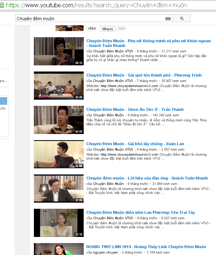Open channel 'Chuyện Đêm Muộn' under Ghen Ăn Tức Ở video
The image size is (216, 255).
pyautogui.click(x=108, y=115)
